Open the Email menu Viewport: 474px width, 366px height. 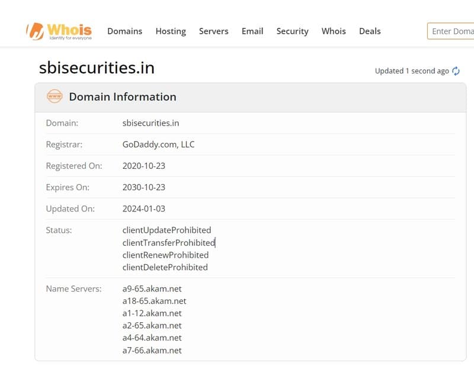[x=252, y=31]
